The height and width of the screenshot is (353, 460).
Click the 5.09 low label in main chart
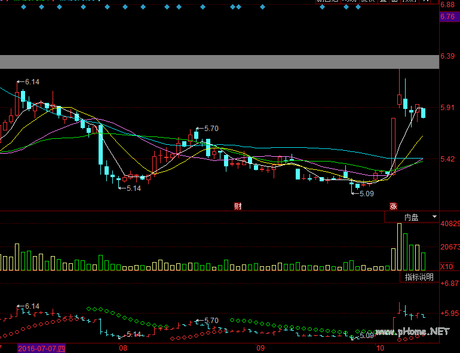tap(367, 194)
